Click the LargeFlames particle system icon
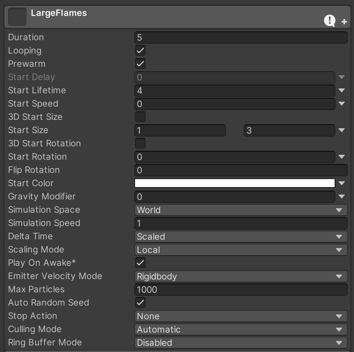354x352 pixels. pos(17,17)
